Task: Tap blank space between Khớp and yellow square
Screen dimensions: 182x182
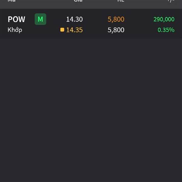Action: coord(41,30)
